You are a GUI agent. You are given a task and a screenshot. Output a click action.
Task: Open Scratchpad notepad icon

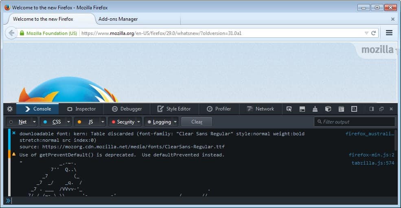pyautogui.click(x=341, y=109)
